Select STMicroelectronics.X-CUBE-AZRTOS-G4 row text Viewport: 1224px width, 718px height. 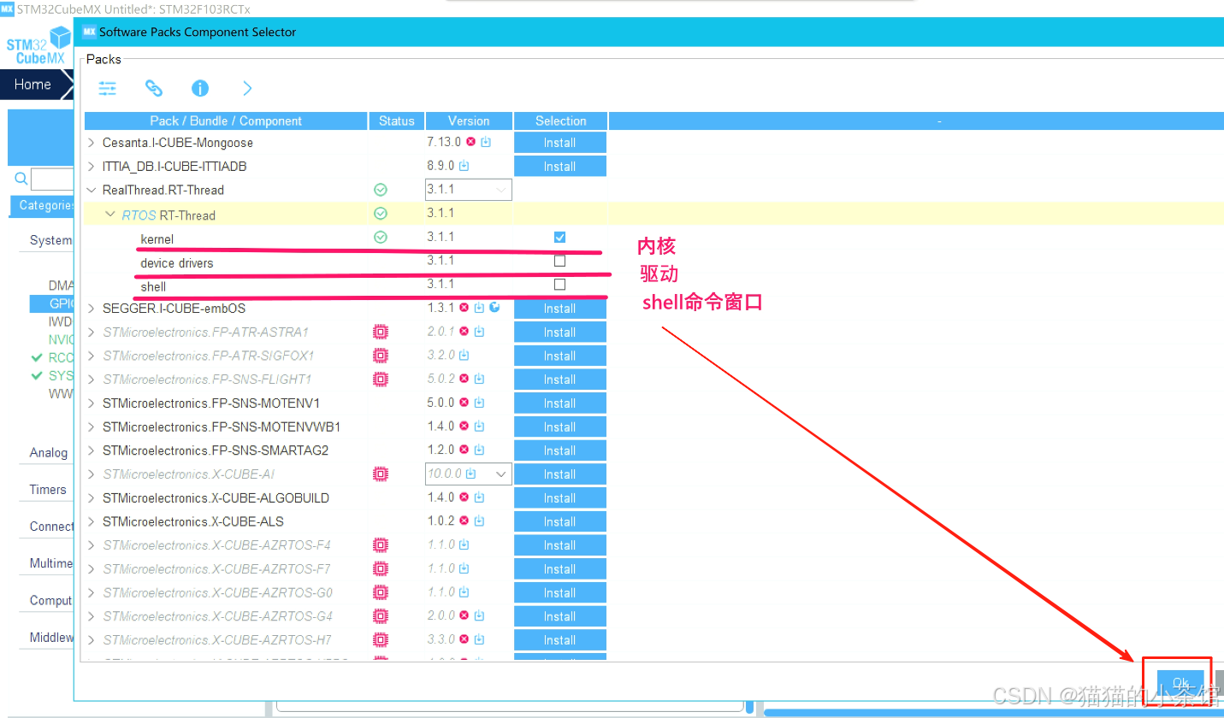217,616
